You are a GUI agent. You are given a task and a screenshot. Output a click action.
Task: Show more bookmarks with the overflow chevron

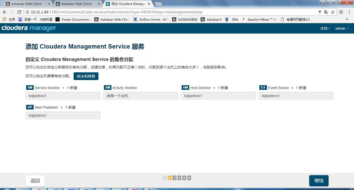[347, 19]
